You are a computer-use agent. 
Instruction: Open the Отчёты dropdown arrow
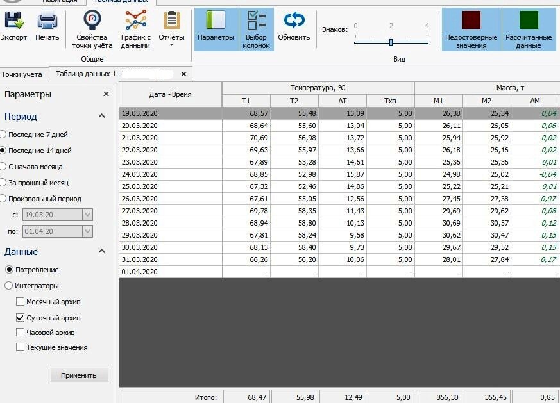[x=172, y=45]
